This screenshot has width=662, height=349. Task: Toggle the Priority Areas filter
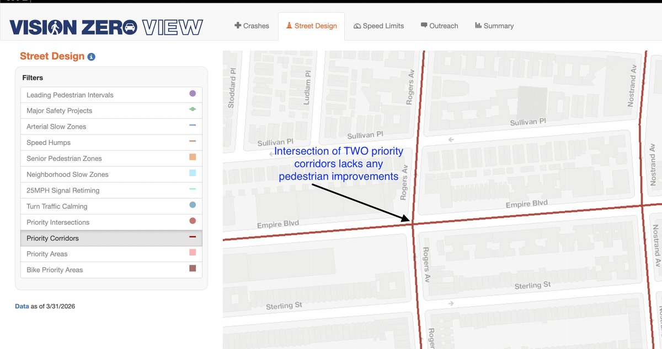(x=111, y=254)
